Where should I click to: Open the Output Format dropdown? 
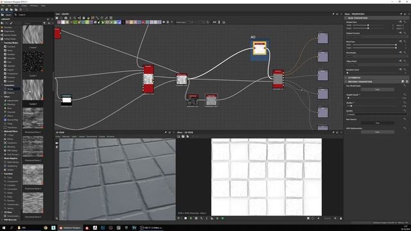click(x=377, y=37)
